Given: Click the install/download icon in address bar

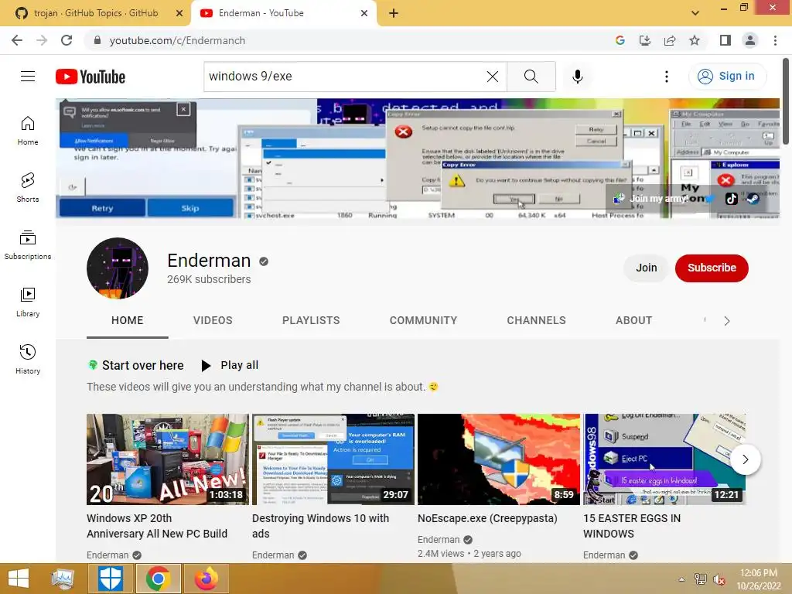Looking at the screenshot, I should click(645, 40).
